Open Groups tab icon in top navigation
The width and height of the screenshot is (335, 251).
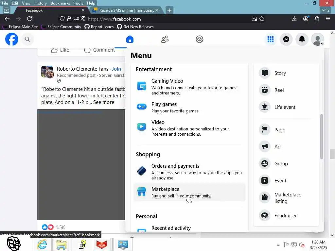point(199,39)
